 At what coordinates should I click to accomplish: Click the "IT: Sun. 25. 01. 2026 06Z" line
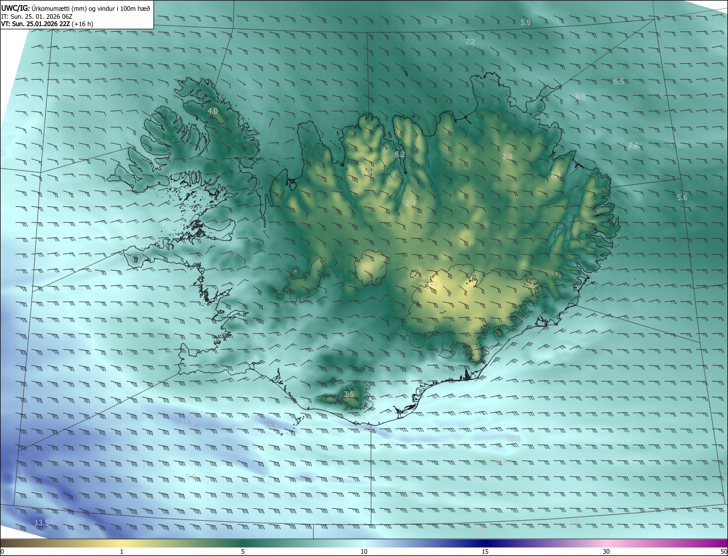click(x=37, y=16)
